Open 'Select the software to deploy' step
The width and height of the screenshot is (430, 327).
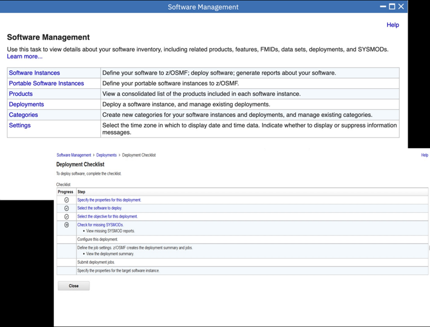(100, 208)
